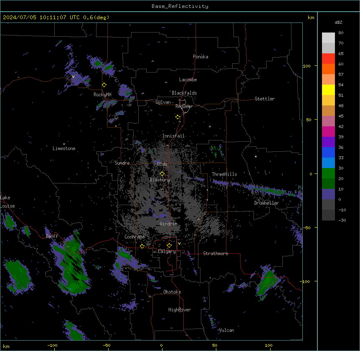Click the orange 60 dBZ legend swatch

coord(328,69)
